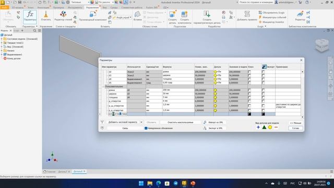This screenshot has width=334, height=188.
Task: Select the blue plus tolerance type
Action: click(258, 127)
